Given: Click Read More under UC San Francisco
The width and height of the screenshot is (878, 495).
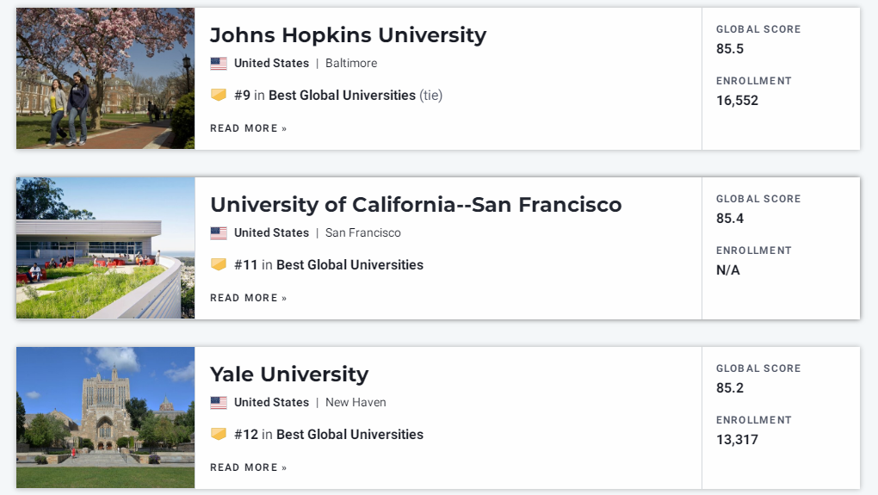Looking at the screenshot, I should 249,298.
